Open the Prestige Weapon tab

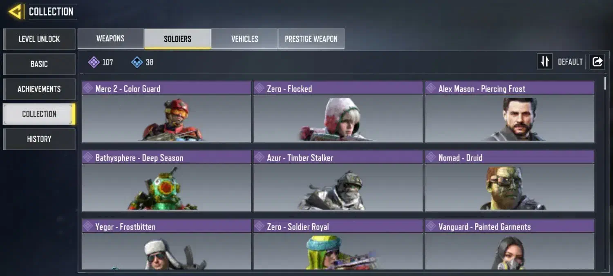coord(311,39)
